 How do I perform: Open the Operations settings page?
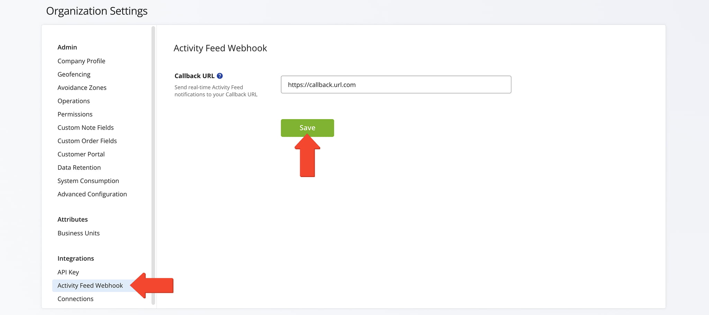(x=74, y=101)
